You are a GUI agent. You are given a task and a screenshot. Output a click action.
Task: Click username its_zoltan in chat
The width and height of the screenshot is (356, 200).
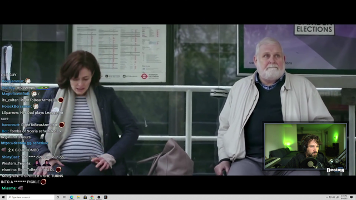pos(10,100)
